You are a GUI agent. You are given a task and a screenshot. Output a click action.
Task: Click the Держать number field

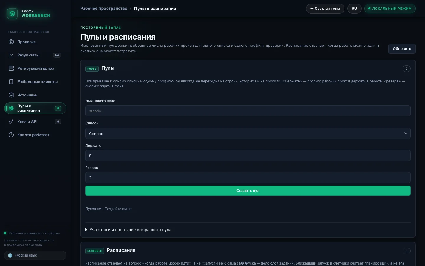248,155
